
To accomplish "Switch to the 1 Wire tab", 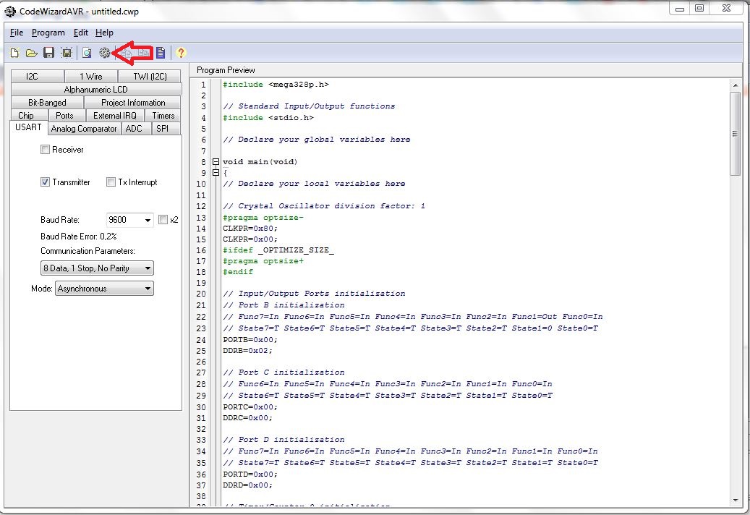I will click(x=91, y=76).
